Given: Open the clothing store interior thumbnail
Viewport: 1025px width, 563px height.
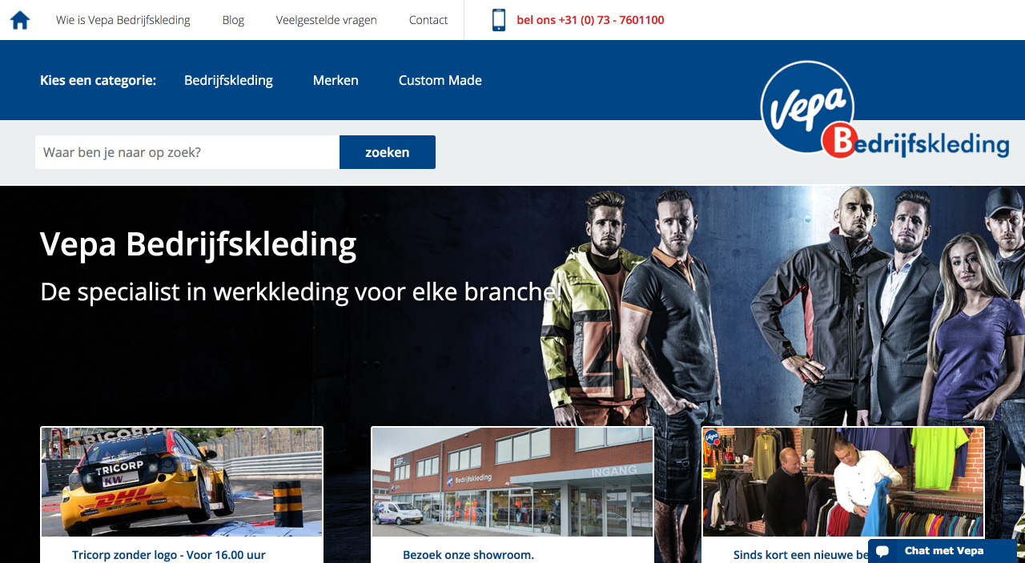Looking at the screenshot, I should click(x=843, y=482).
